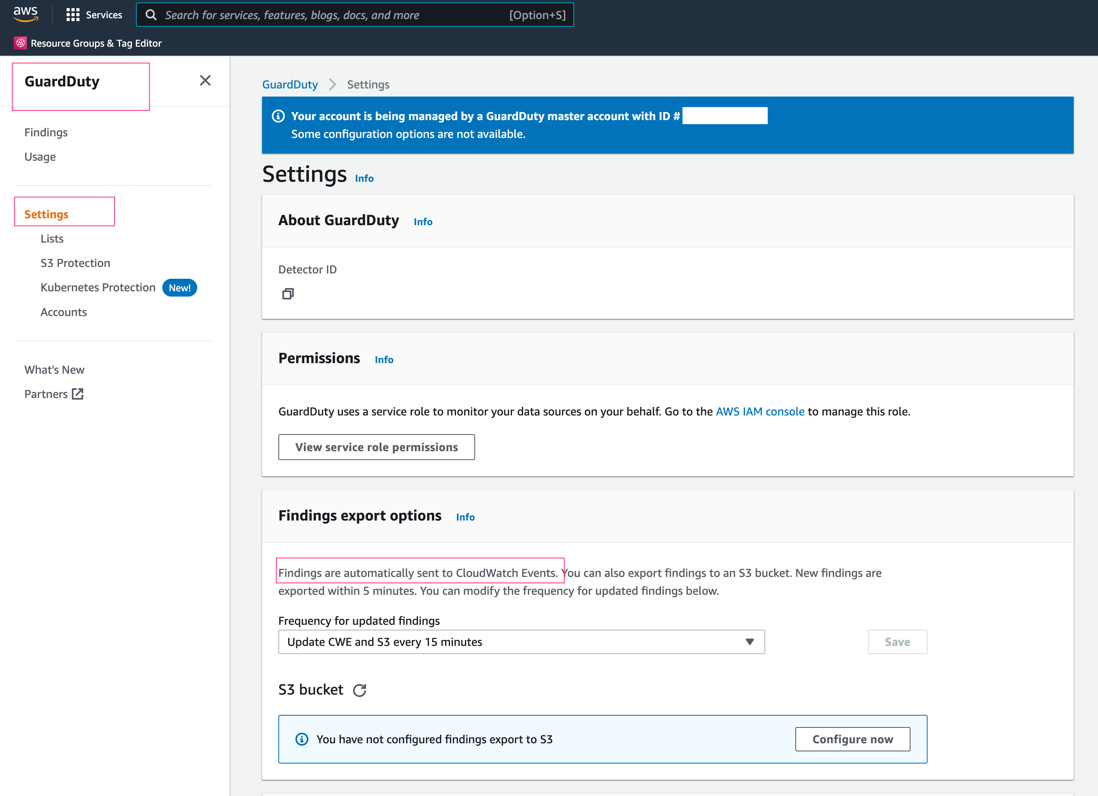Click the Save button

pyautogui.click(x=897, y=641)
